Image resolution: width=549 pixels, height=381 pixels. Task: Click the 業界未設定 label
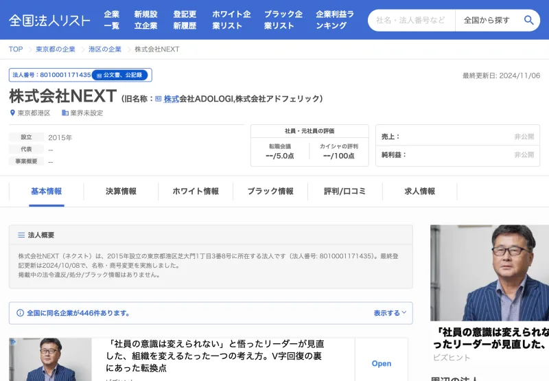[x=86, y=113]
